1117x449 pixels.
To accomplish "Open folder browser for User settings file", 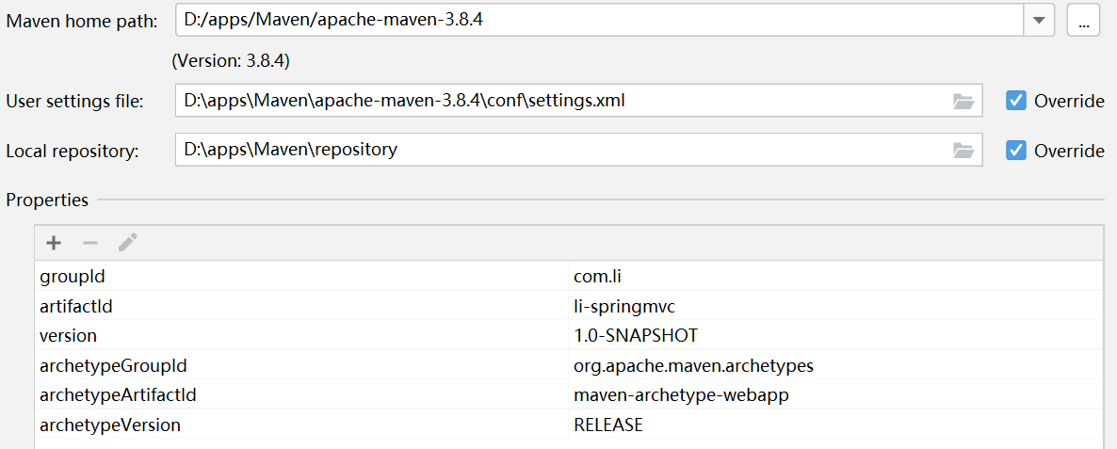I will pyautogui.click(x=963, y=101).
